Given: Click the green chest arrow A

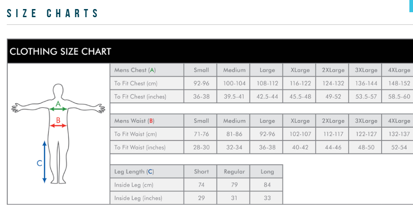Looking at the screenshot, I should click(x=58, y=109).
